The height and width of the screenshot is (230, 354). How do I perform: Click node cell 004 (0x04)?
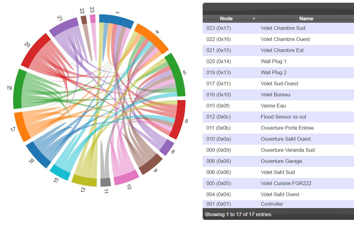tap(219, 194)
